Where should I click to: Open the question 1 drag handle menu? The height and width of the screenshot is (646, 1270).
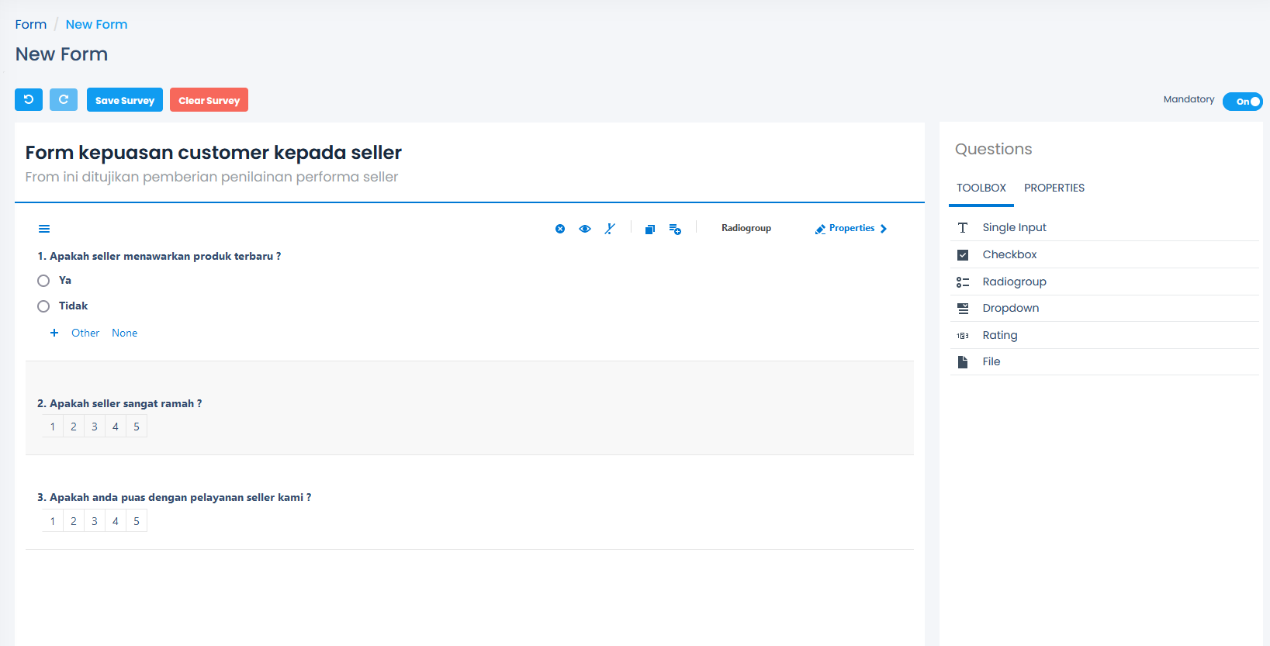click(x=44, y=229)
